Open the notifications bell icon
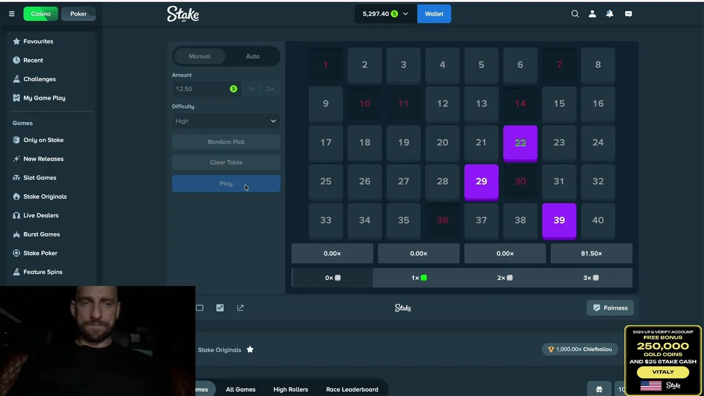 click(609, 14)
